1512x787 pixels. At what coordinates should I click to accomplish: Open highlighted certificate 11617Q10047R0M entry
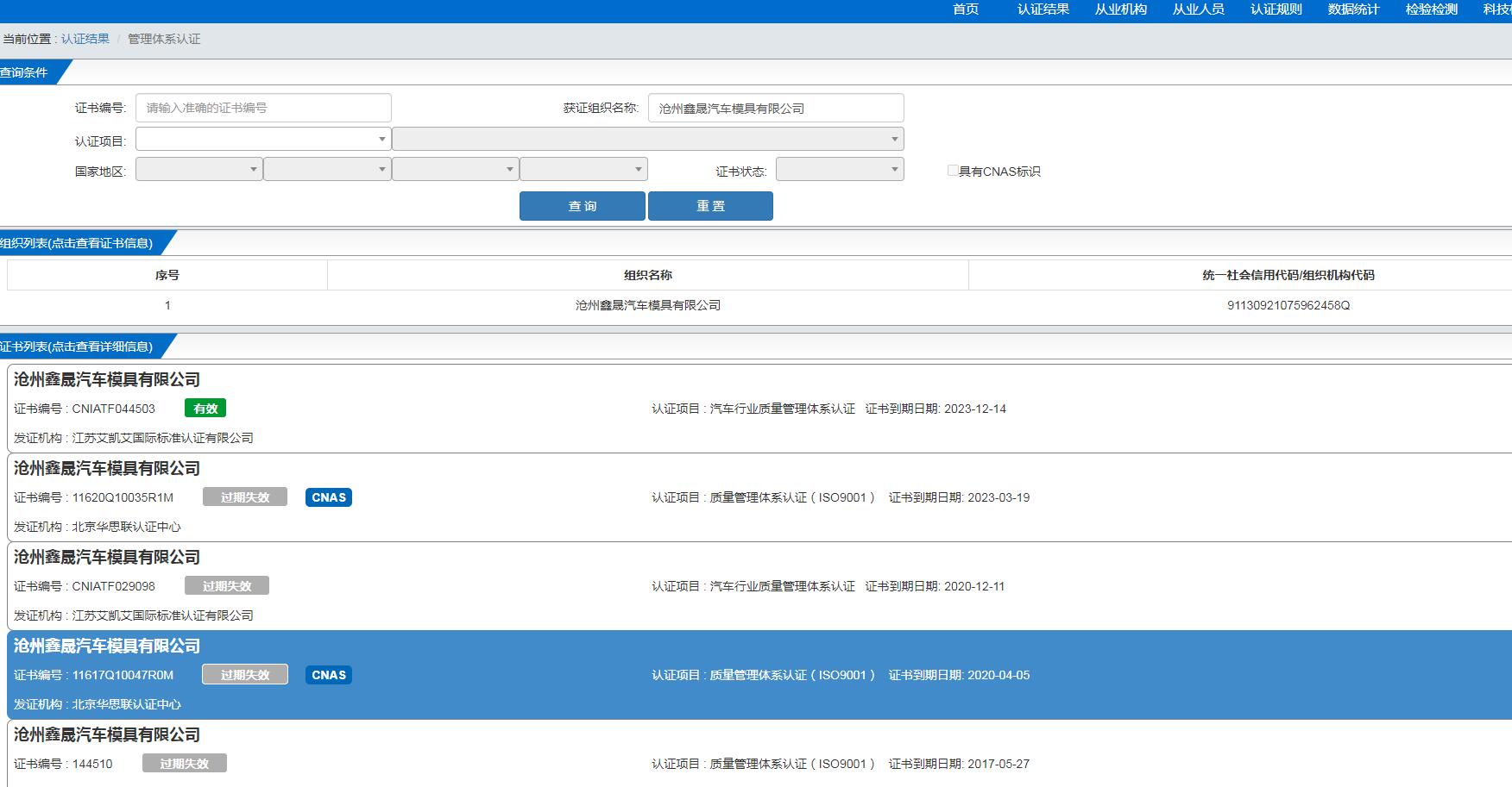pyautogui.click(x=759, y=675)
